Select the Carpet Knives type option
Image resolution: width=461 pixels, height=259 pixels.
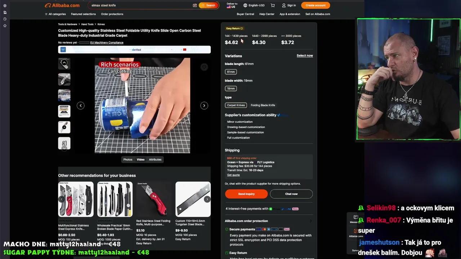pos(236,105)
